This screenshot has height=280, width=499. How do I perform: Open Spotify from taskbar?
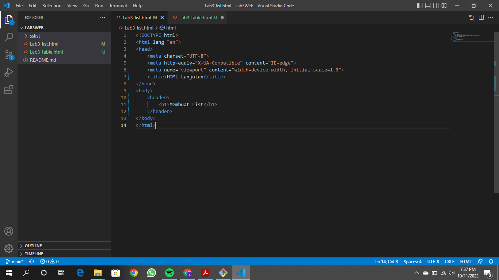click(x=169, y=272)
